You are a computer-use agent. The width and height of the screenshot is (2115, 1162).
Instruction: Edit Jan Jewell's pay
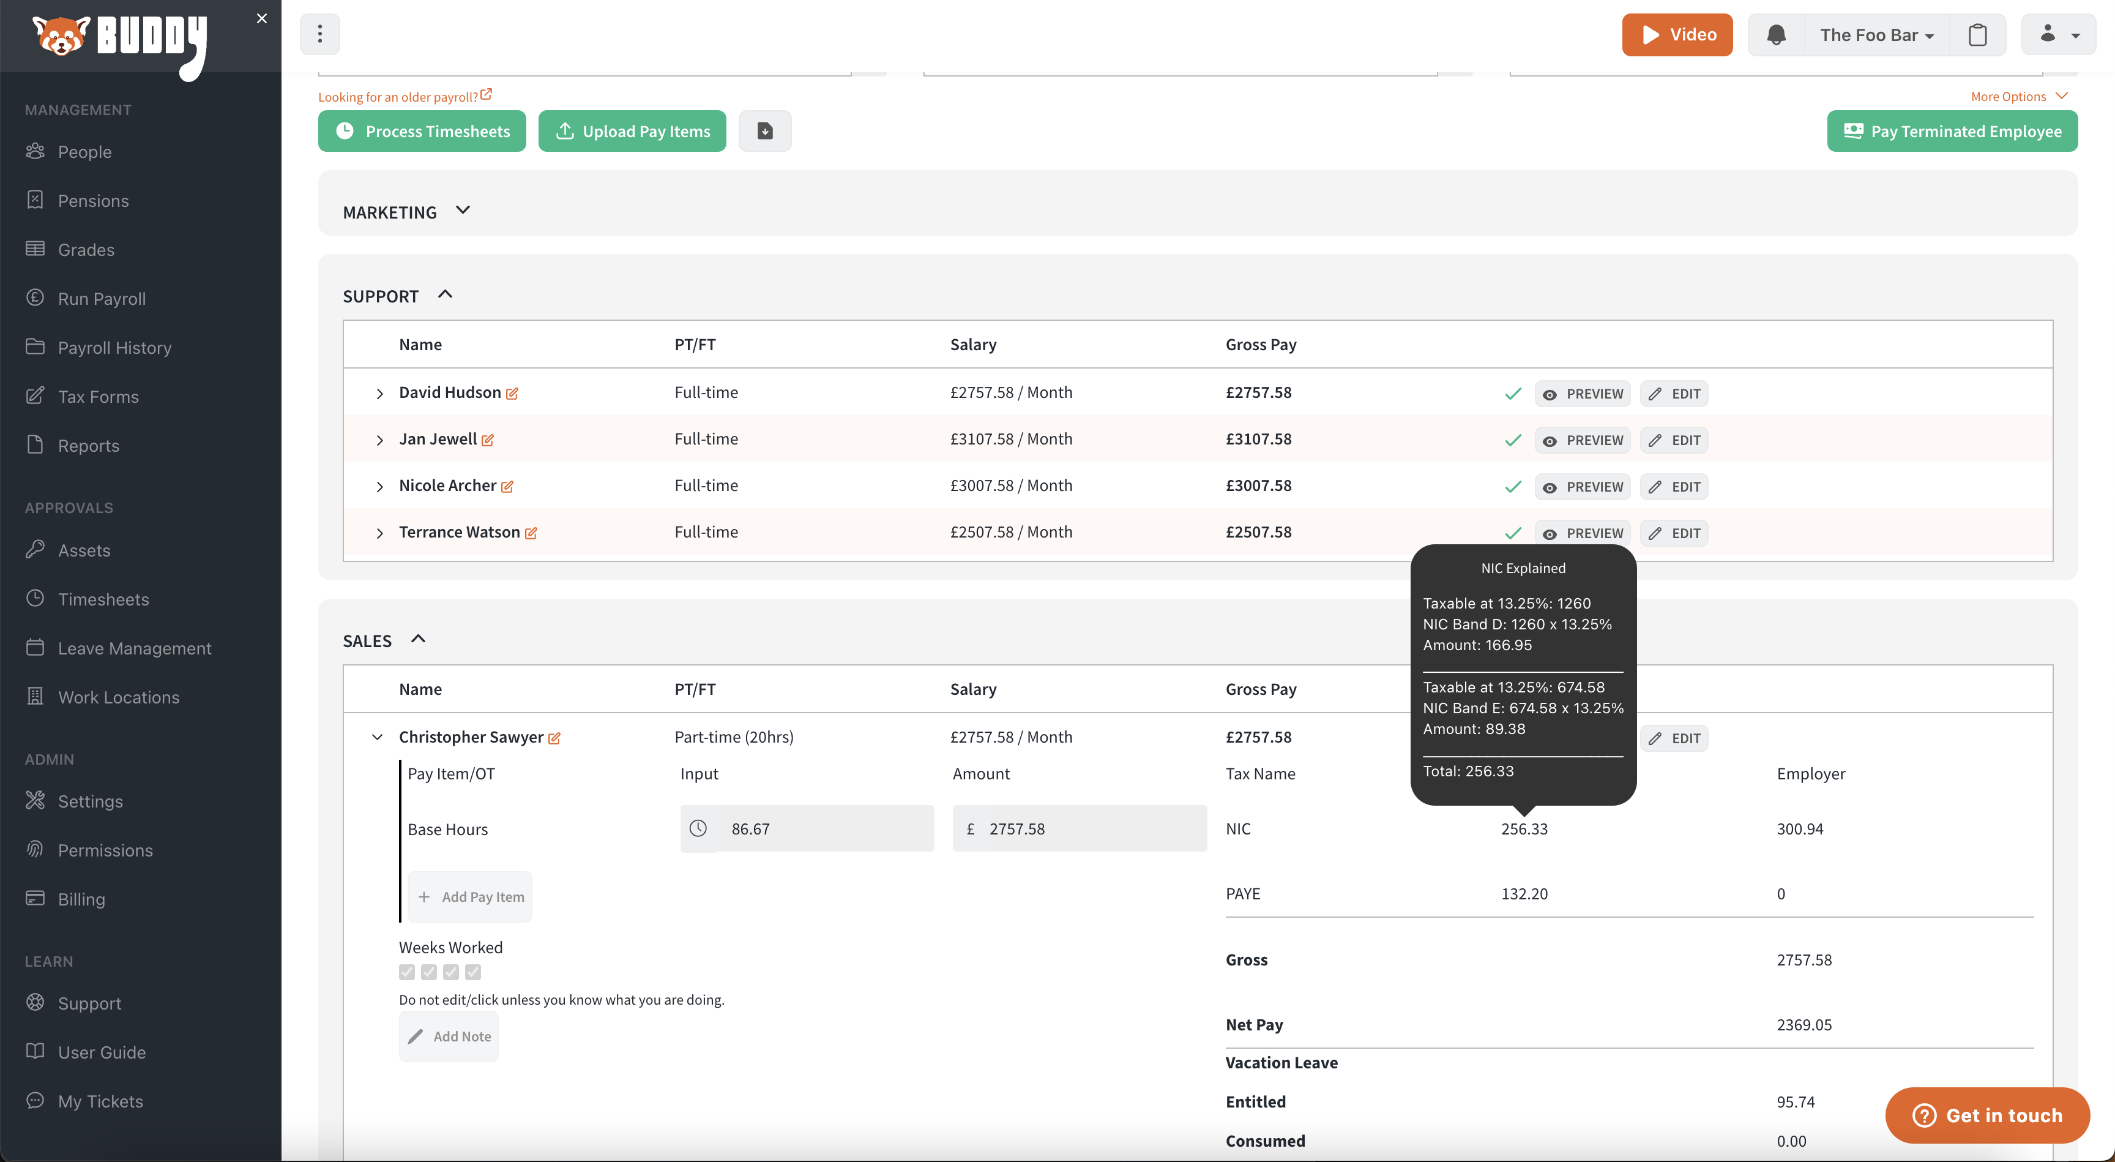[1674, 441]
